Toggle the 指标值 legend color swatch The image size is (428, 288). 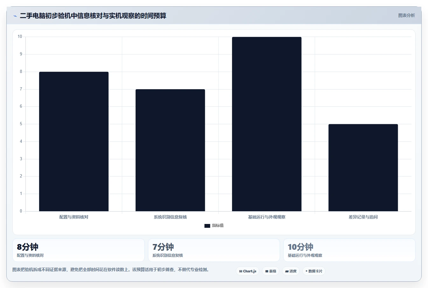click(x=207, y=226)
